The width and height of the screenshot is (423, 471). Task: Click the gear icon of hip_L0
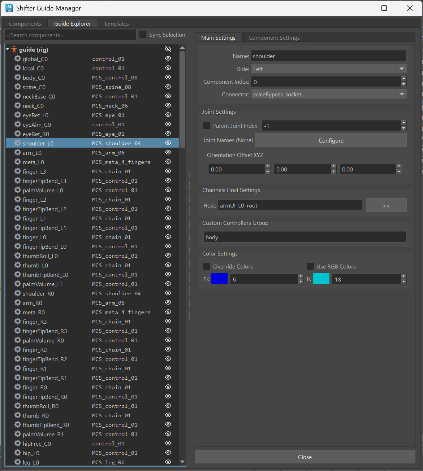[17, 453]
